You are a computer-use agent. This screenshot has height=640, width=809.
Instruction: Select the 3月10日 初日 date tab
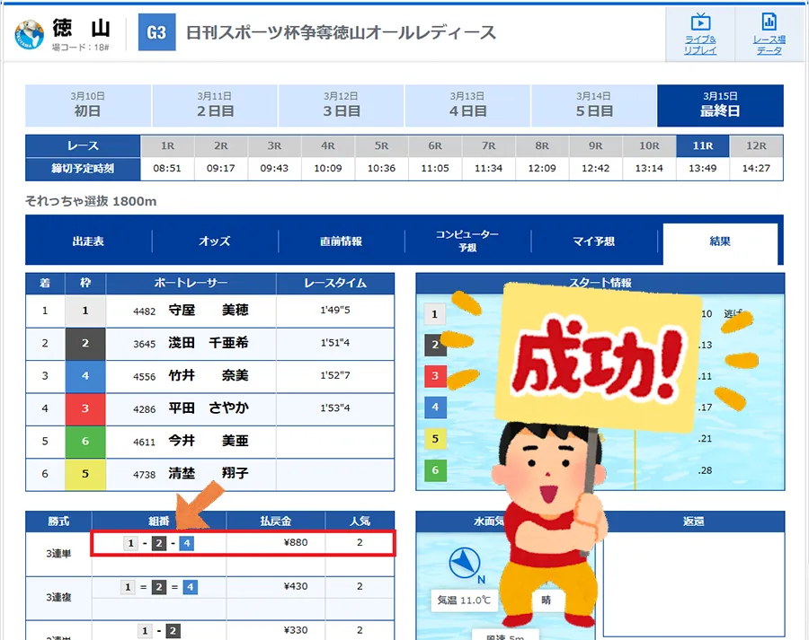tap(88, 105)
